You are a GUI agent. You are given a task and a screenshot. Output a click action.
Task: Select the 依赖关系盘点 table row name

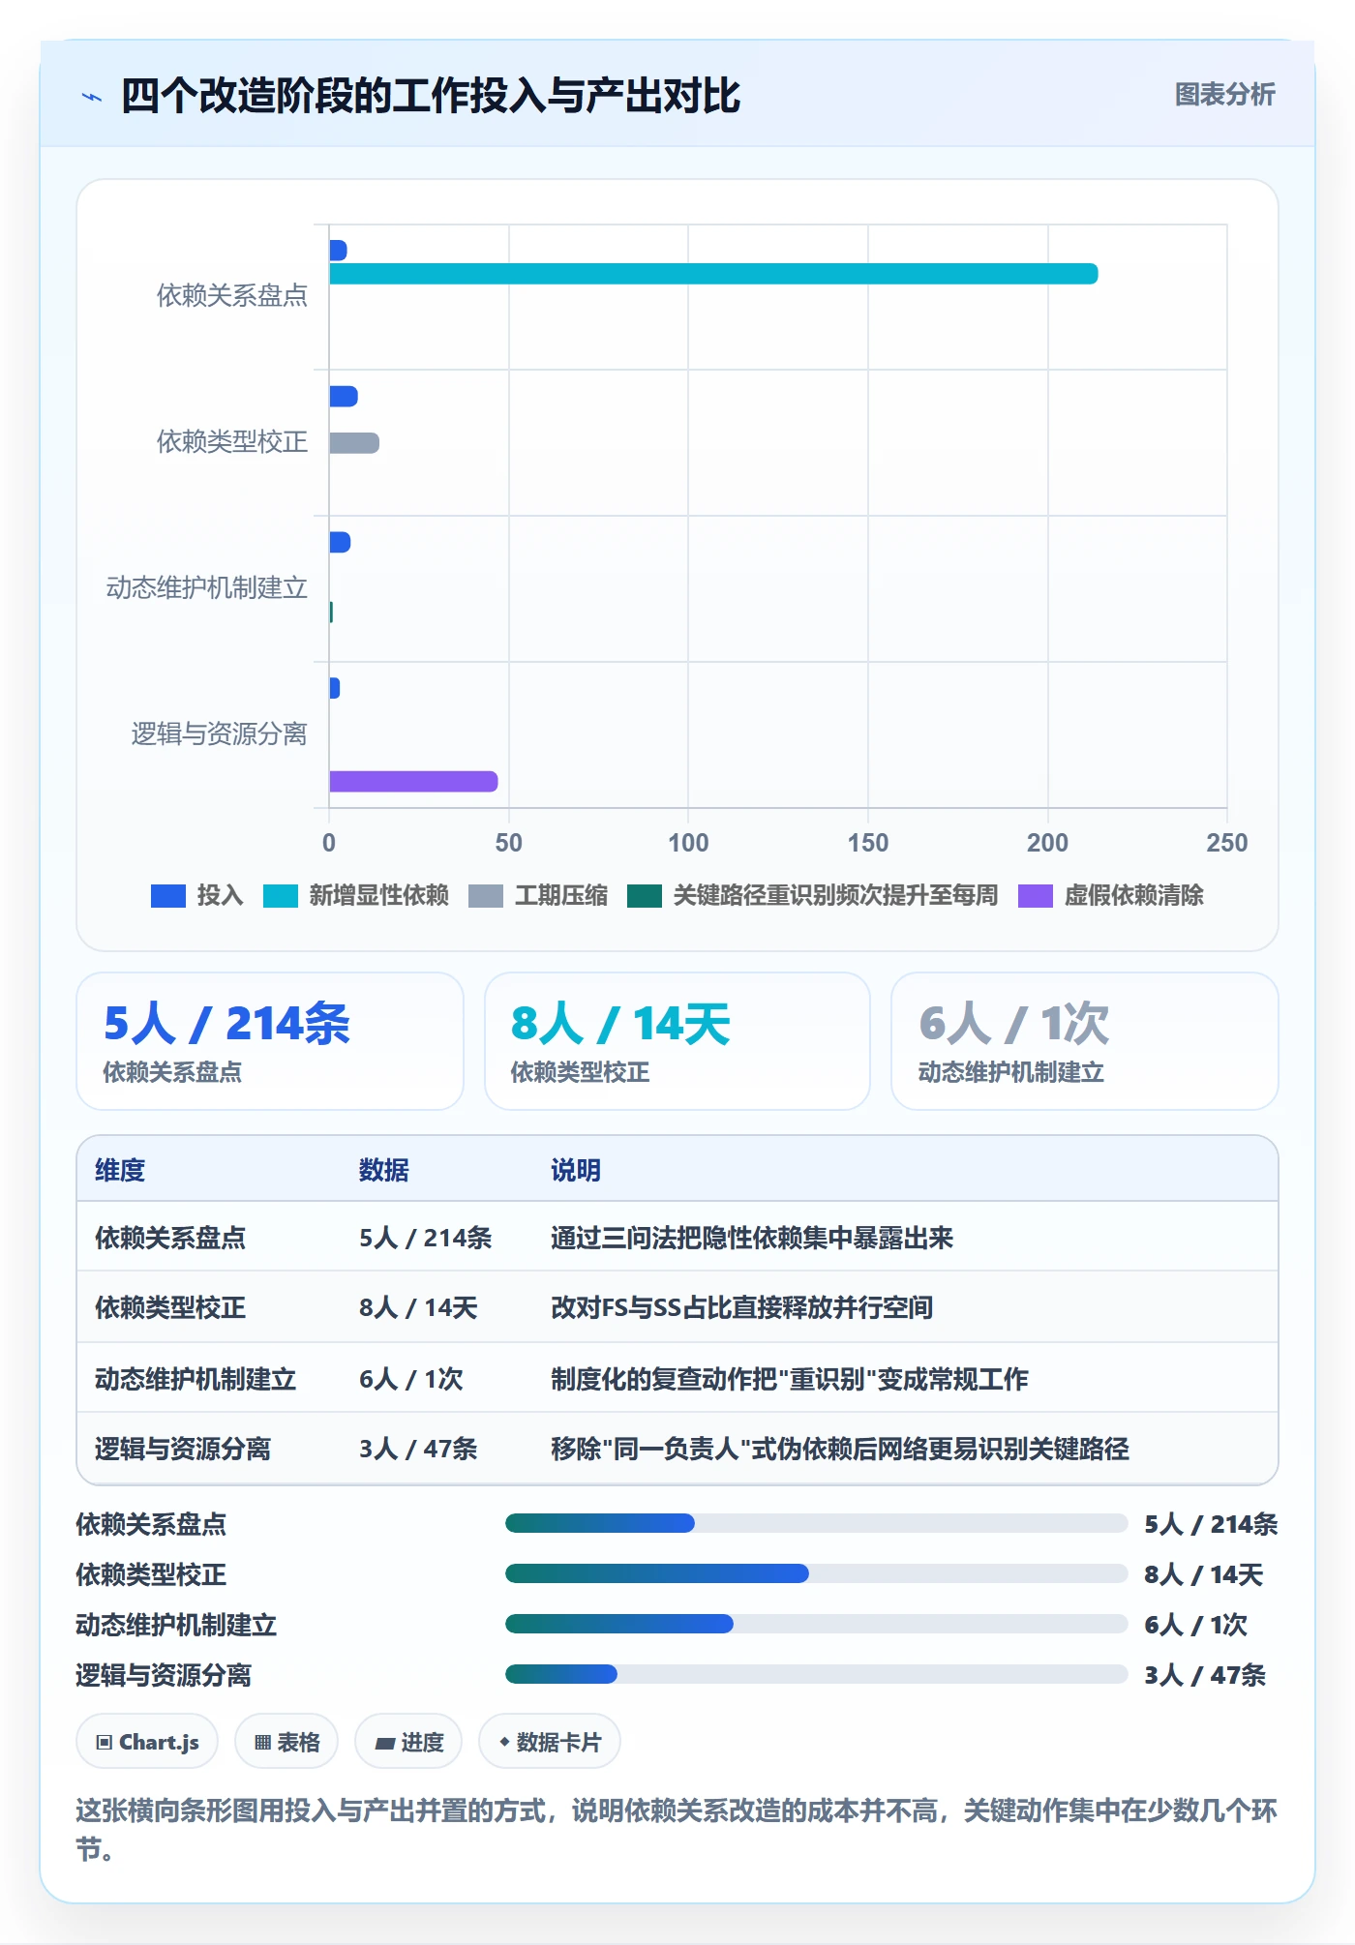(170, 1238)
